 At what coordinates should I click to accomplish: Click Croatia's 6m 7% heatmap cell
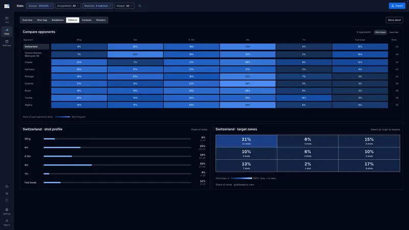135,62
